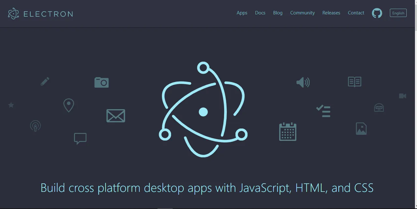The image size is (417, 209).
Task: Click the speaker volume icon
Action: click(303, 82)
